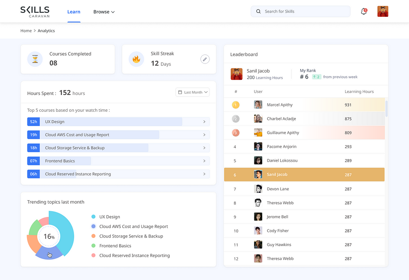Click the name Cody Fisher
This screenshot has height=280, width=409.
278,231
